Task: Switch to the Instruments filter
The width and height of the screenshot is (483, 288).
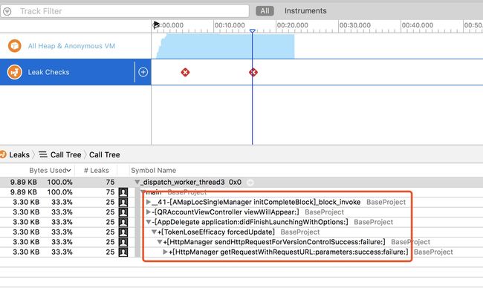Action: (x=305, y=11)
